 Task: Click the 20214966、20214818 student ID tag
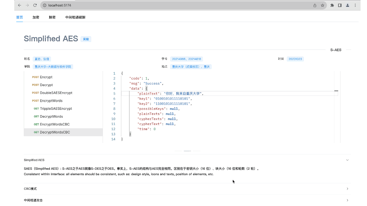pyautogui.click(x=186, y=59)
